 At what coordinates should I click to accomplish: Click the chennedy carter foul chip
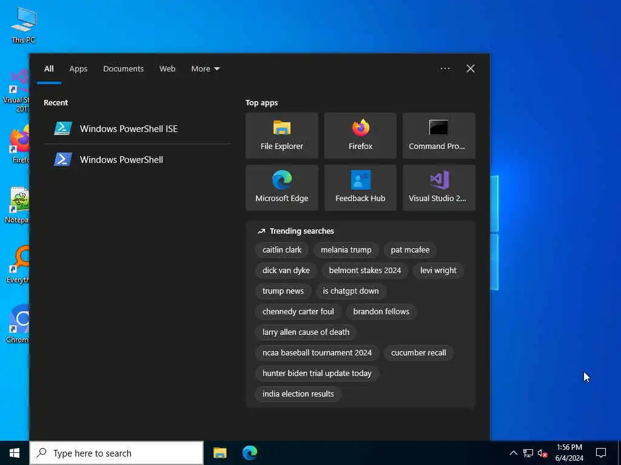(298, 312)
